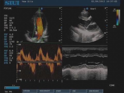Click the CINE mode indicator
This screenshot has height=93, width=124.
112,85
